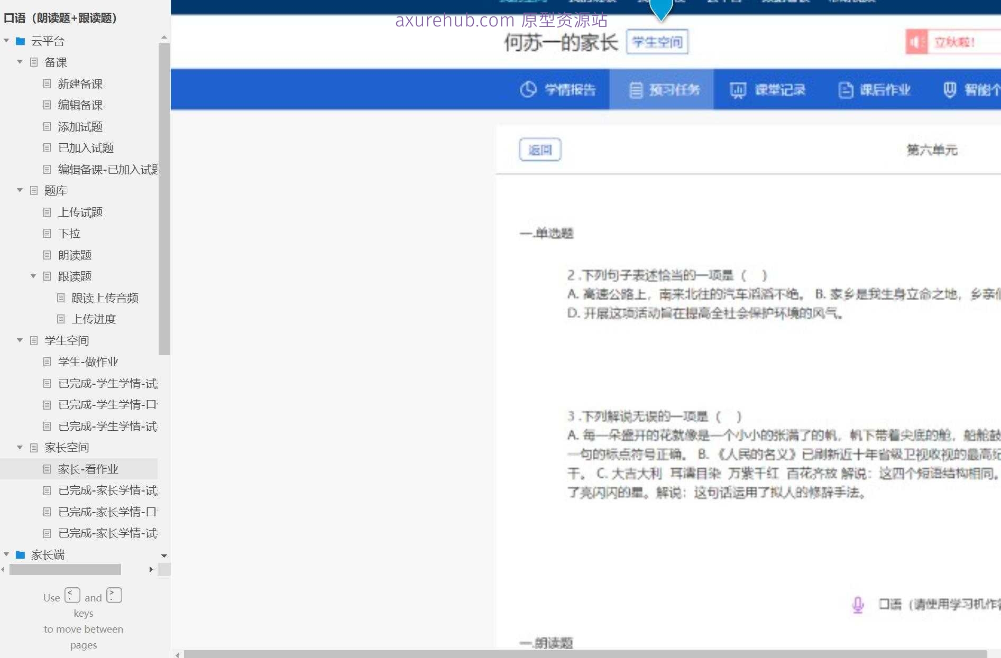Collapse the 云平台 tree node

(6, 41)
